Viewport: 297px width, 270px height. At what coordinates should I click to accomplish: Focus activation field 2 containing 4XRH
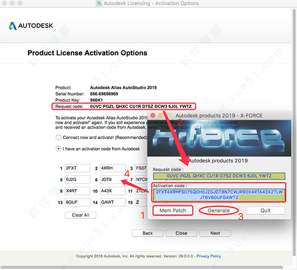tap(113, 168)
